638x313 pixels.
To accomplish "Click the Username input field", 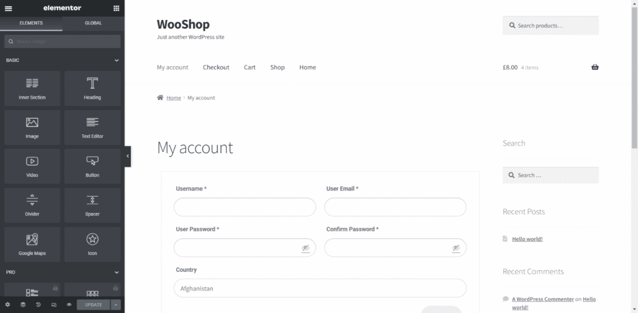I will tap(244, 207).
